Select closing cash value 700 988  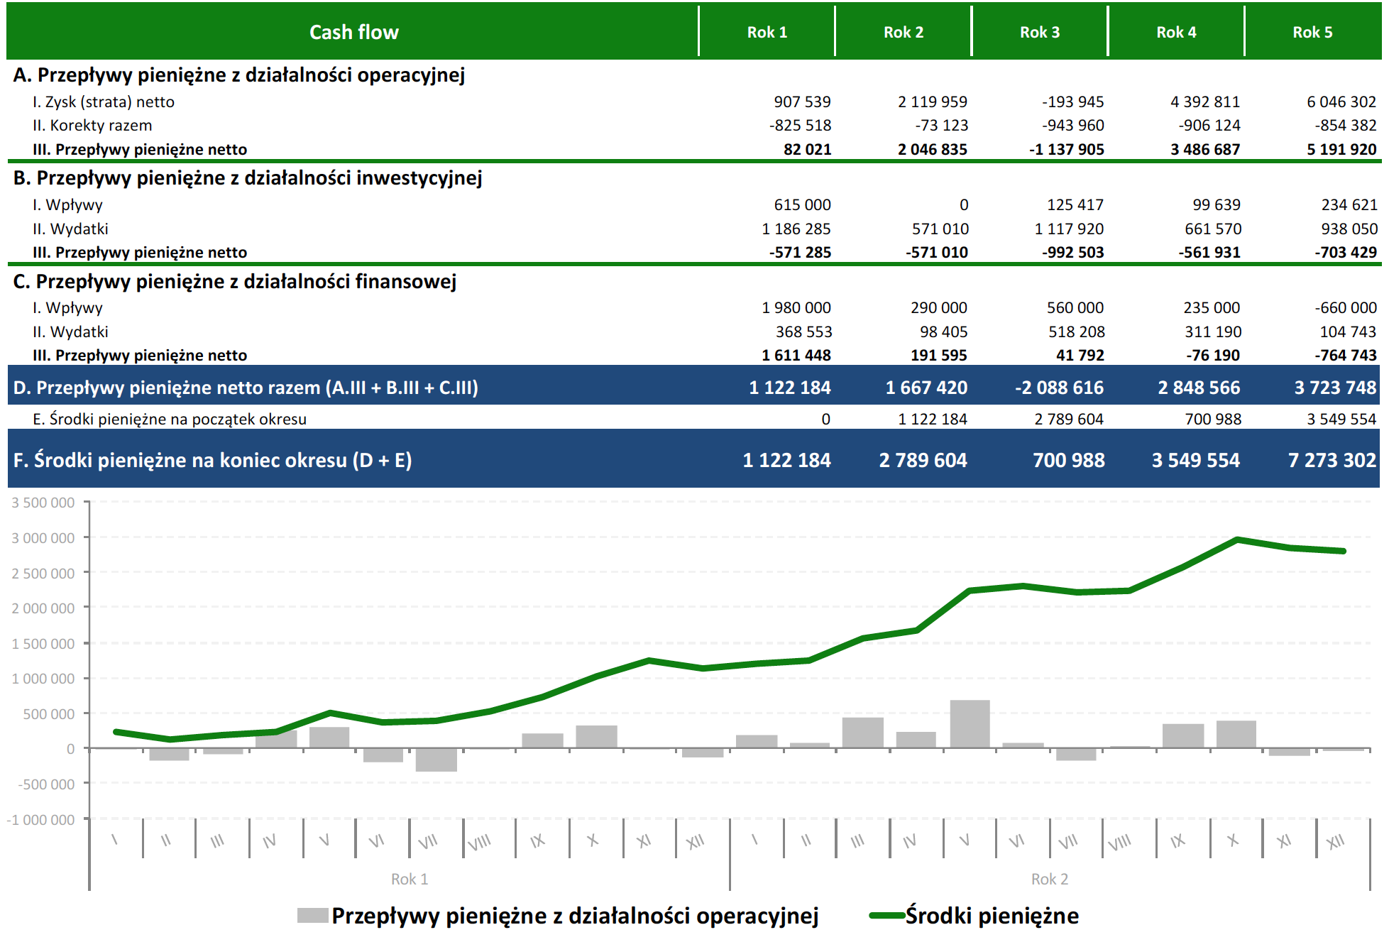1068,461
